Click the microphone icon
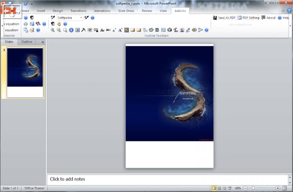 [188, 30]
